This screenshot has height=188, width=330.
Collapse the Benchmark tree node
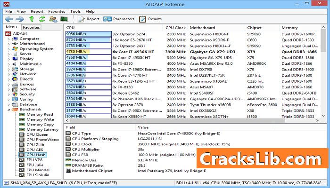(9, 110)
